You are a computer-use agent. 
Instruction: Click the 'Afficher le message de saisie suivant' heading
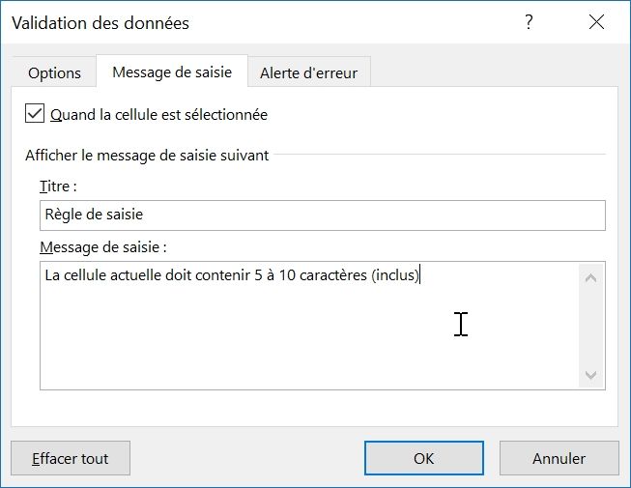(147, 155)
